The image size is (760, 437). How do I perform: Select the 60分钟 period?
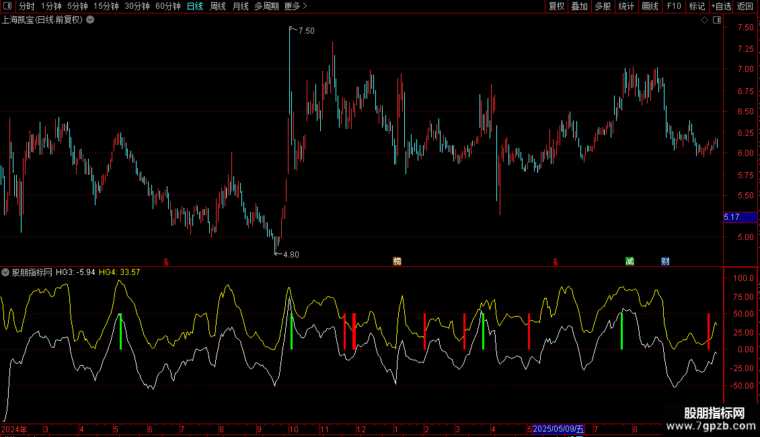[x=168, y=6]
